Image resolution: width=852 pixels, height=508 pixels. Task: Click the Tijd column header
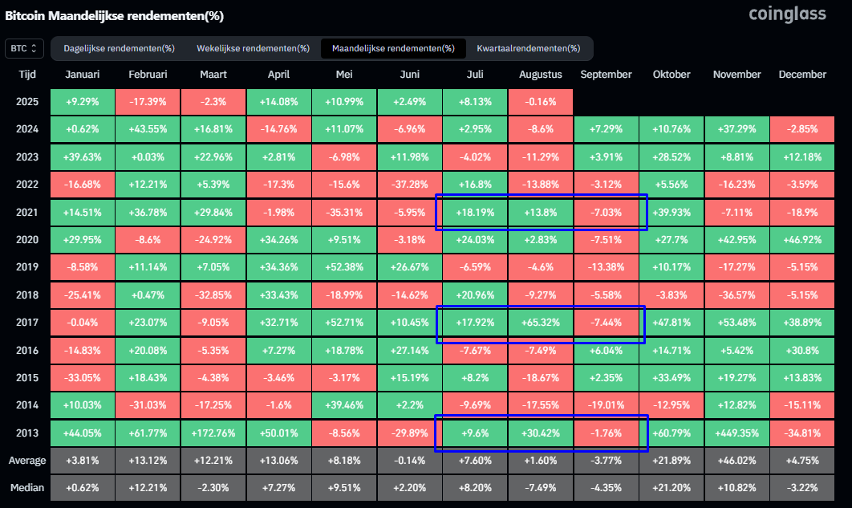click(27, 75)
